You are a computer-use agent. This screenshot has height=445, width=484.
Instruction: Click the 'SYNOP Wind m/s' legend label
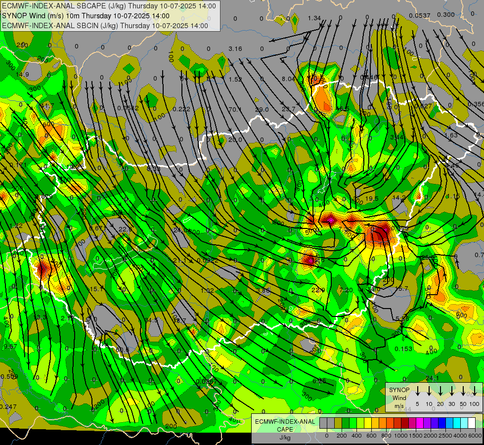399,398
